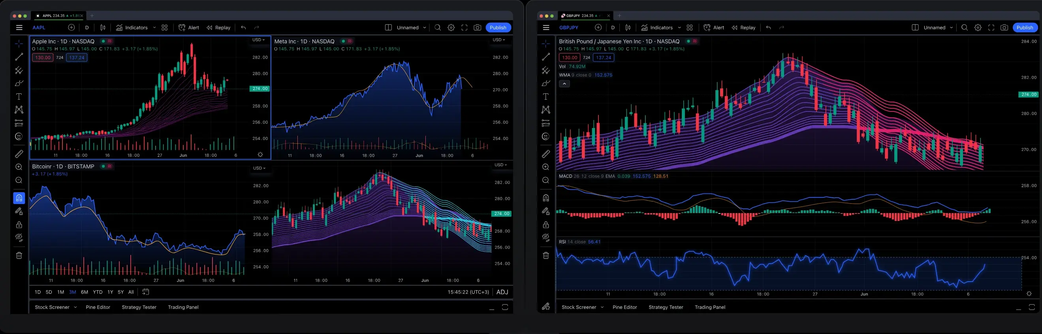The width and height of the screenshot is (1042, 334).
Task: Add symbol plus icon in GBPJPY window
Action: click(x=598, y=28)
